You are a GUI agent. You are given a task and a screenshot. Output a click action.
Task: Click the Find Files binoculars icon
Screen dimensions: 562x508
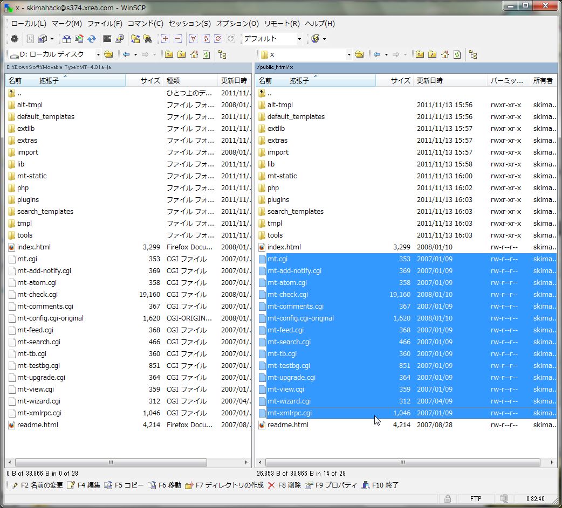point(148,39)
